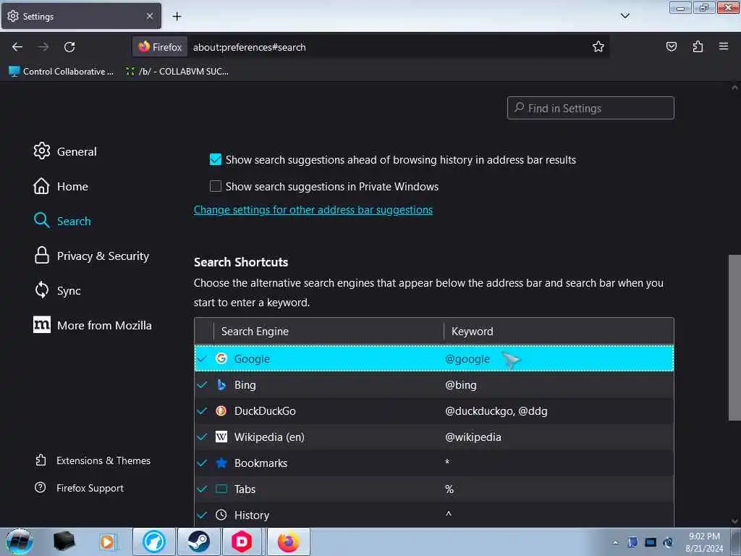Toggle the Tabs shortcut checkmark
Image resolution: width=741 pixels, height=556 pixels.
(x=203, y=489)
